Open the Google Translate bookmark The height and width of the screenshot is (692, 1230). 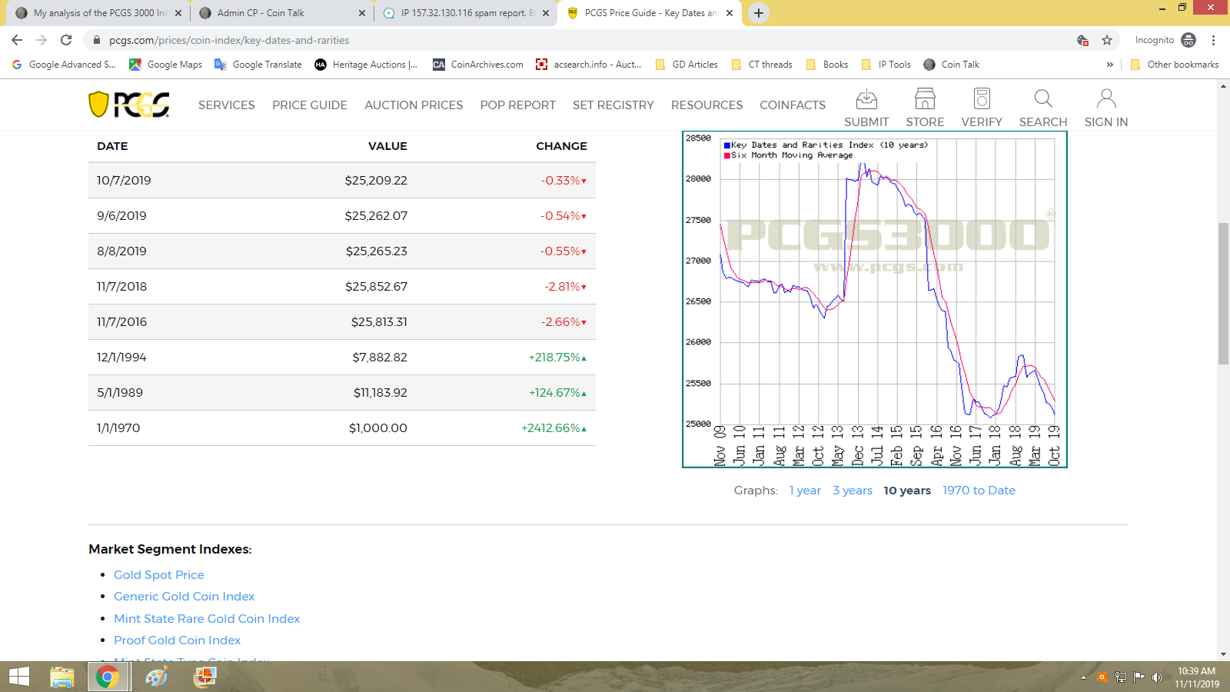pyautogui.click(x=258, y=65)
